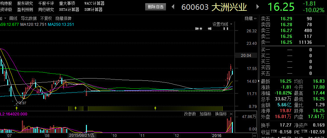Click the yellow event arrow near August

coord(76,108)
